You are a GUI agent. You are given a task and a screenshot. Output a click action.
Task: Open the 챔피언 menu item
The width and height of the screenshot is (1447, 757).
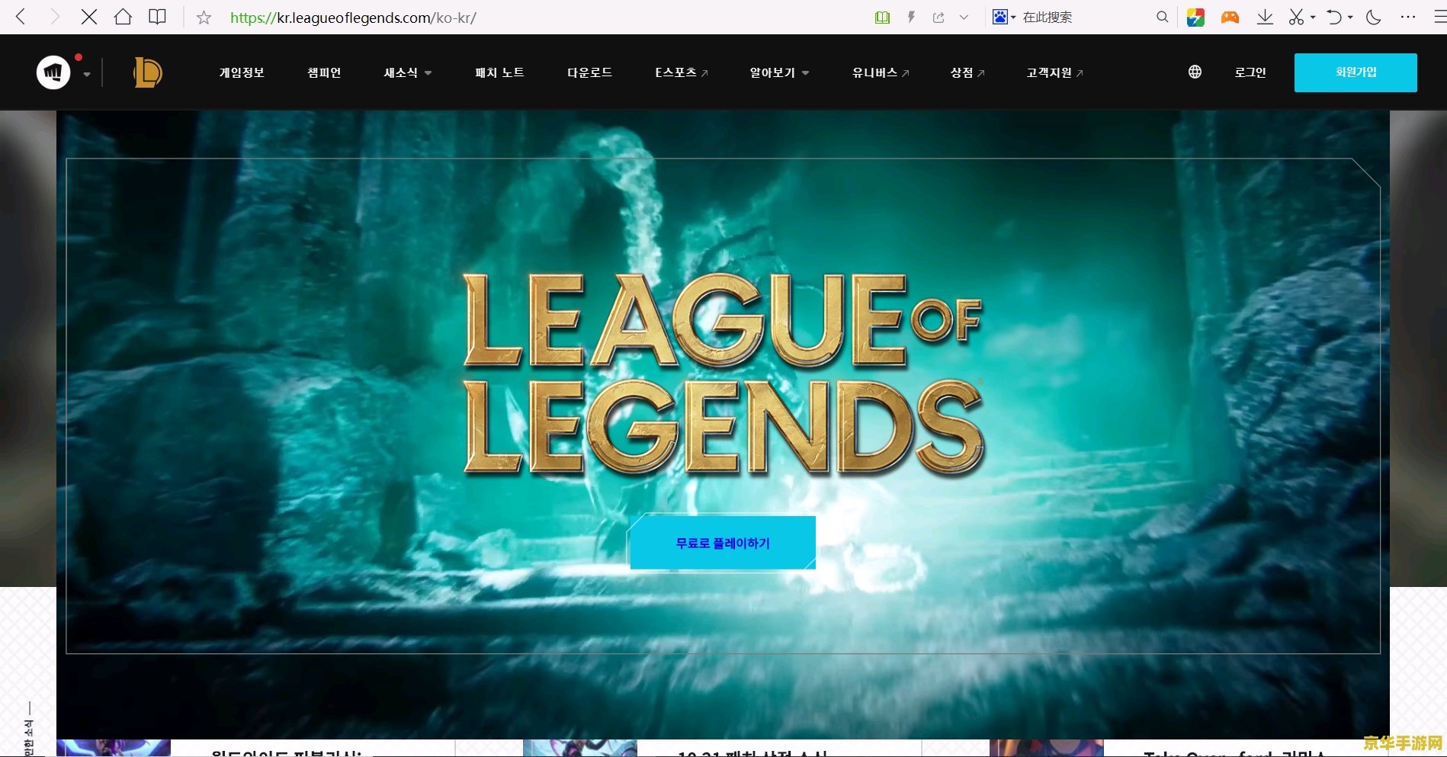[324, 72]
